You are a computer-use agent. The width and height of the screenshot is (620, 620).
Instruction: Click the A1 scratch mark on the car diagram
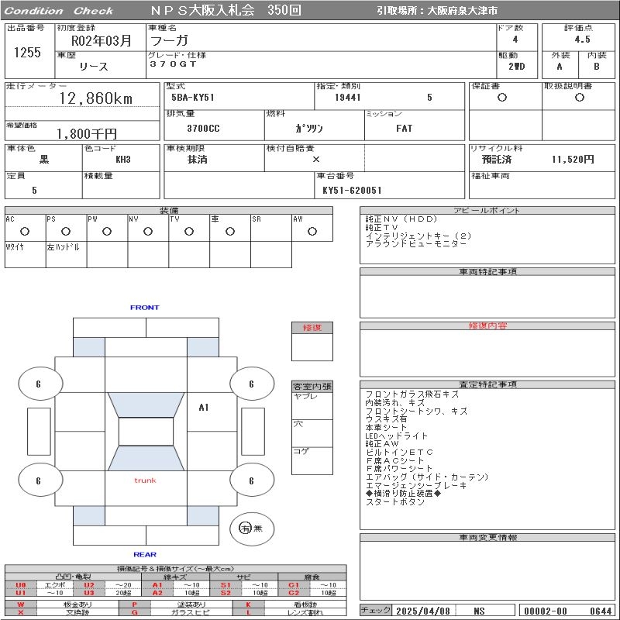(x=204, y=407)
